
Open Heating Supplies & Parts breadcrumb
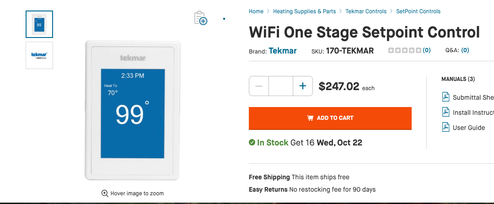[304, 11]
